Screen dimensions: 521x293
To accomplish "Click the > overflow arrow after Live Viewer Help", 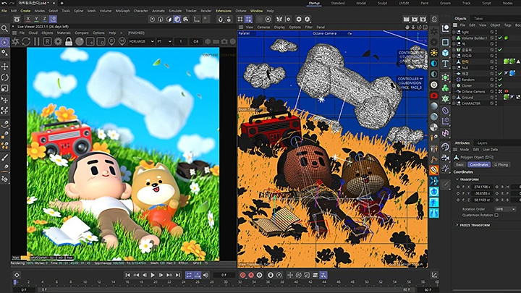I will pyautogui.click(x=121, y=33).
